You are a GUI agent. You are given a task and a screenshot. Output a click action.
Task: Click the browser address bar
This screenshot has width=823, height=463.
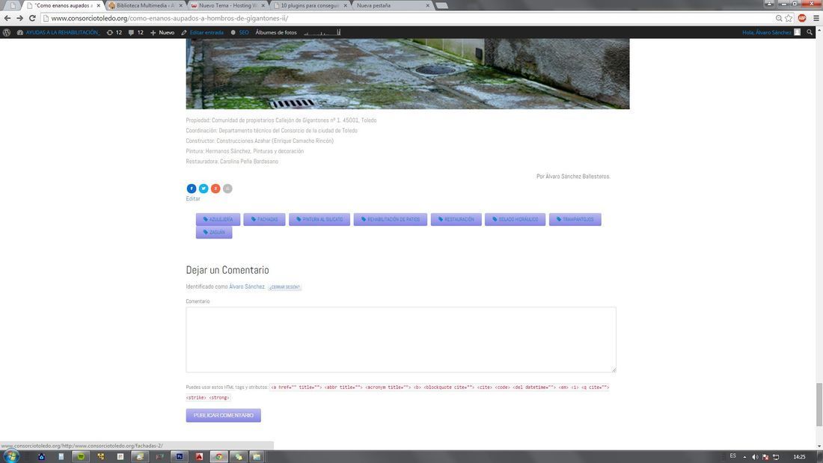pyautogui.click(x=409, y=19)
